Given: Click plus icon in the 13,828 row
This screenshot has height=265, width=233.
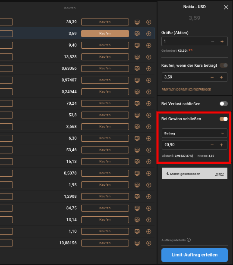Looking at the screenshot, I should (x=148, y=57).
